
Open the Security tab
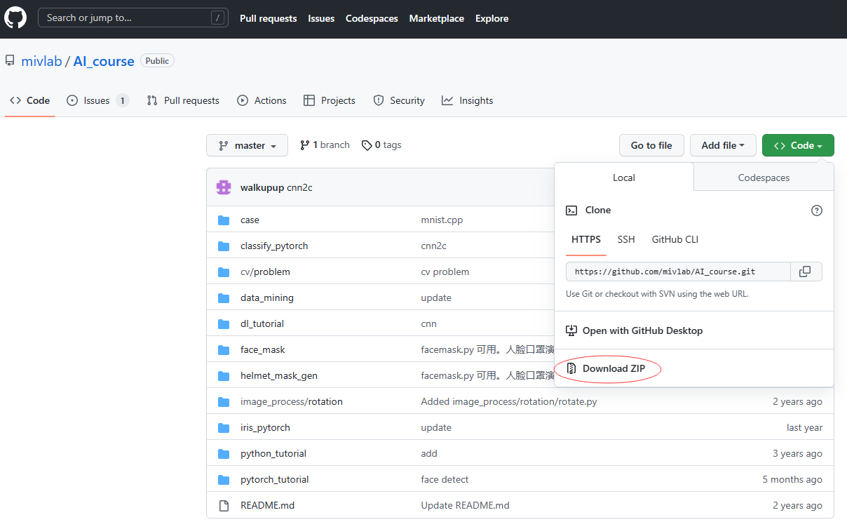tap(399, 101)
